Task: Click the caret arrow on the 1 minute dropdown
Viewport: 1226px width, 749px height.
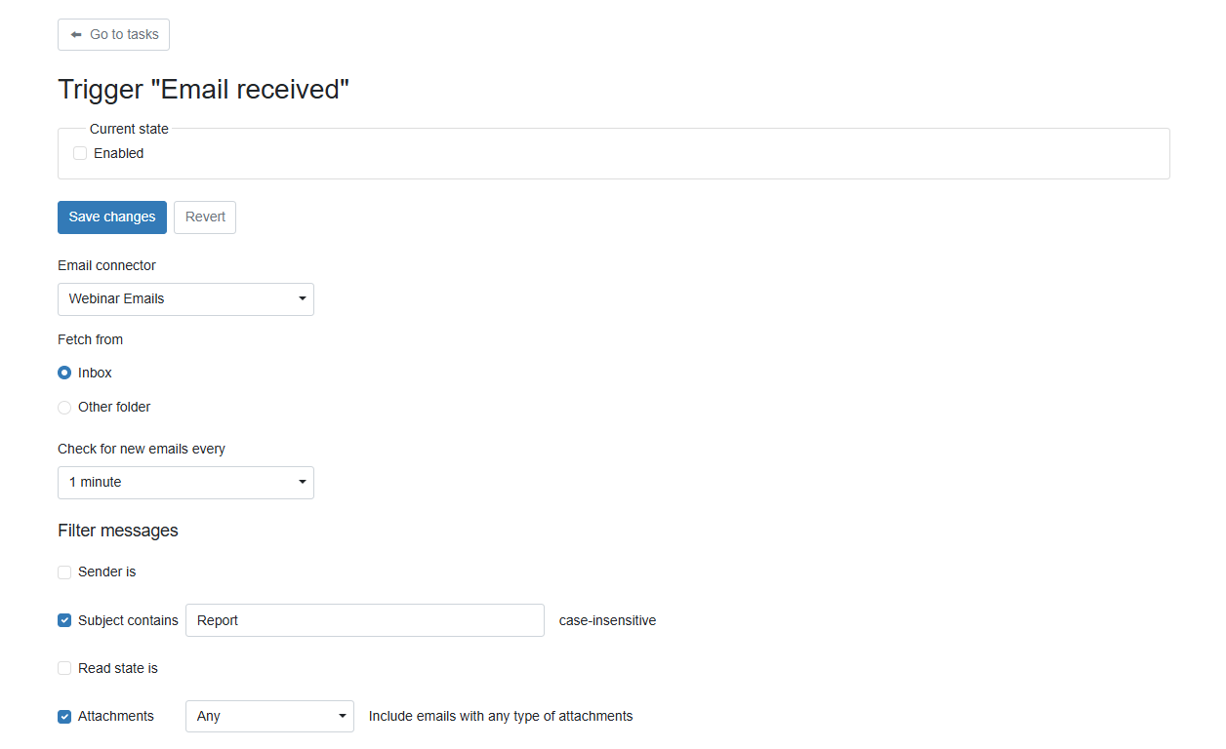Action: pyautogui.click(x=303, y=483)
